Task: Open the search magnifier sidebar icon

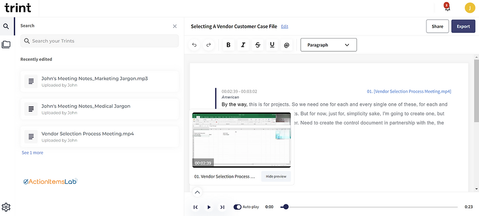Action: [x=6, y=26]
